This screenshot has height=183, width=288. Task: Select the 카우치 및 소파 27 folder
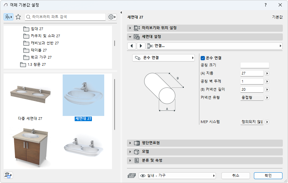[42, 36]
